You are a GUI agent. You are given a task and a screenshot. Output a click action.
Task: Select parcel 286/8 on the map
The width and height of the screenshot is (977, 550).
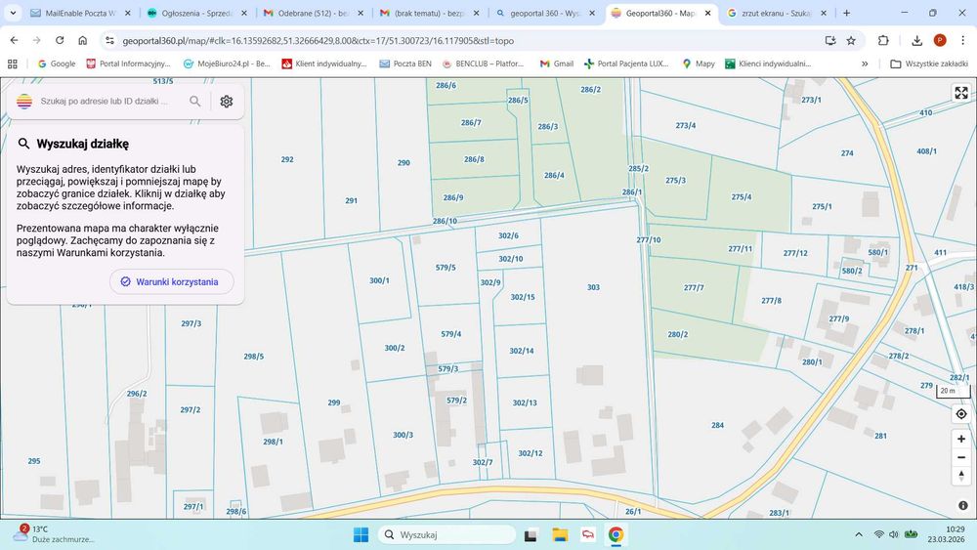click(x=474, y=159)
